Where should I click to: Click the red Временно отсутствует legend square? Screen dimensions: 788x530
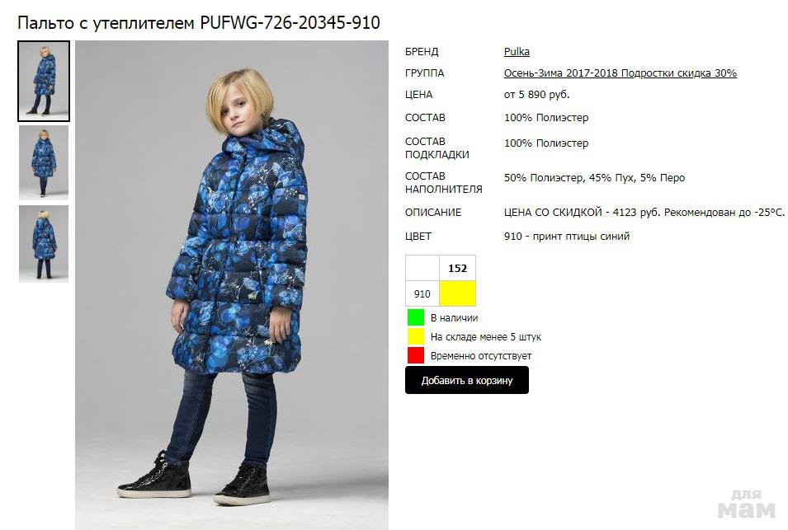[x=416, y=355]
